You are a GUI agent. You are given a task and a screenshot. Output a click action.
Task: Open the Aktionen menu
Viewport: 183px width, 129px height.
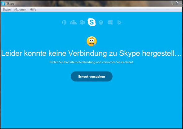20,10
